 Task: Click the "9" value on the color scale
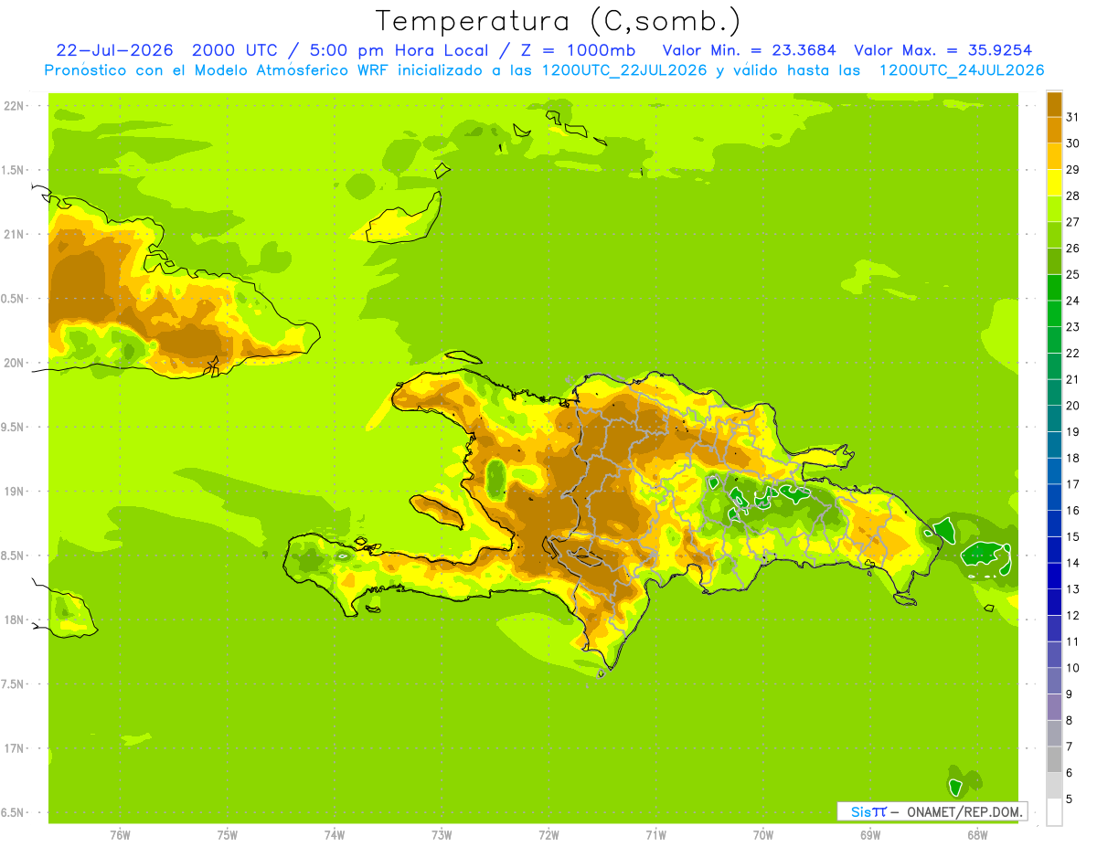pyautogui.click(x=1069, y=694)
